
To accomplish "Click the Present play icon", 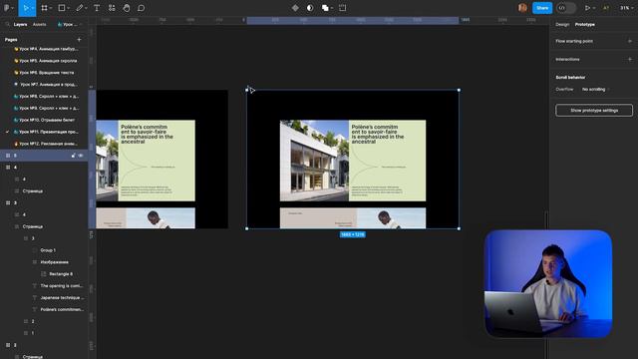I will [x=587, y=8].
